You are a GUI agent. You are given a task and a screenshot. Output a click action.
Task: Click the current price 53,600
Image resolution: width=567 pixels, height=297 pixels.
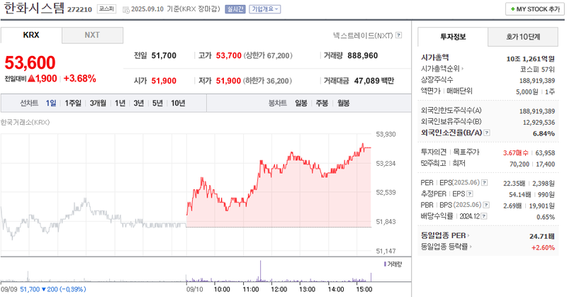coord(30,62)
